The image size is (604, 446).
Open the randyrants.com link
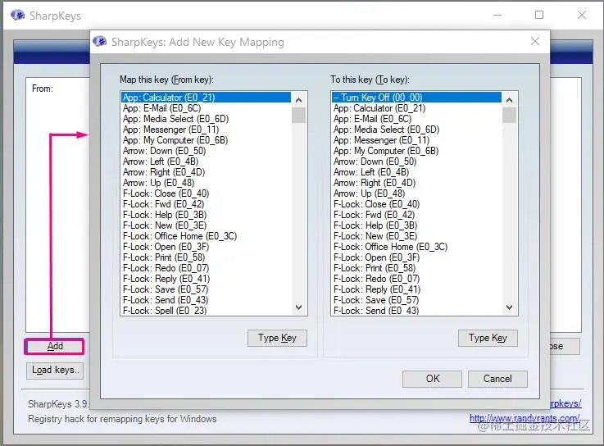525,418
